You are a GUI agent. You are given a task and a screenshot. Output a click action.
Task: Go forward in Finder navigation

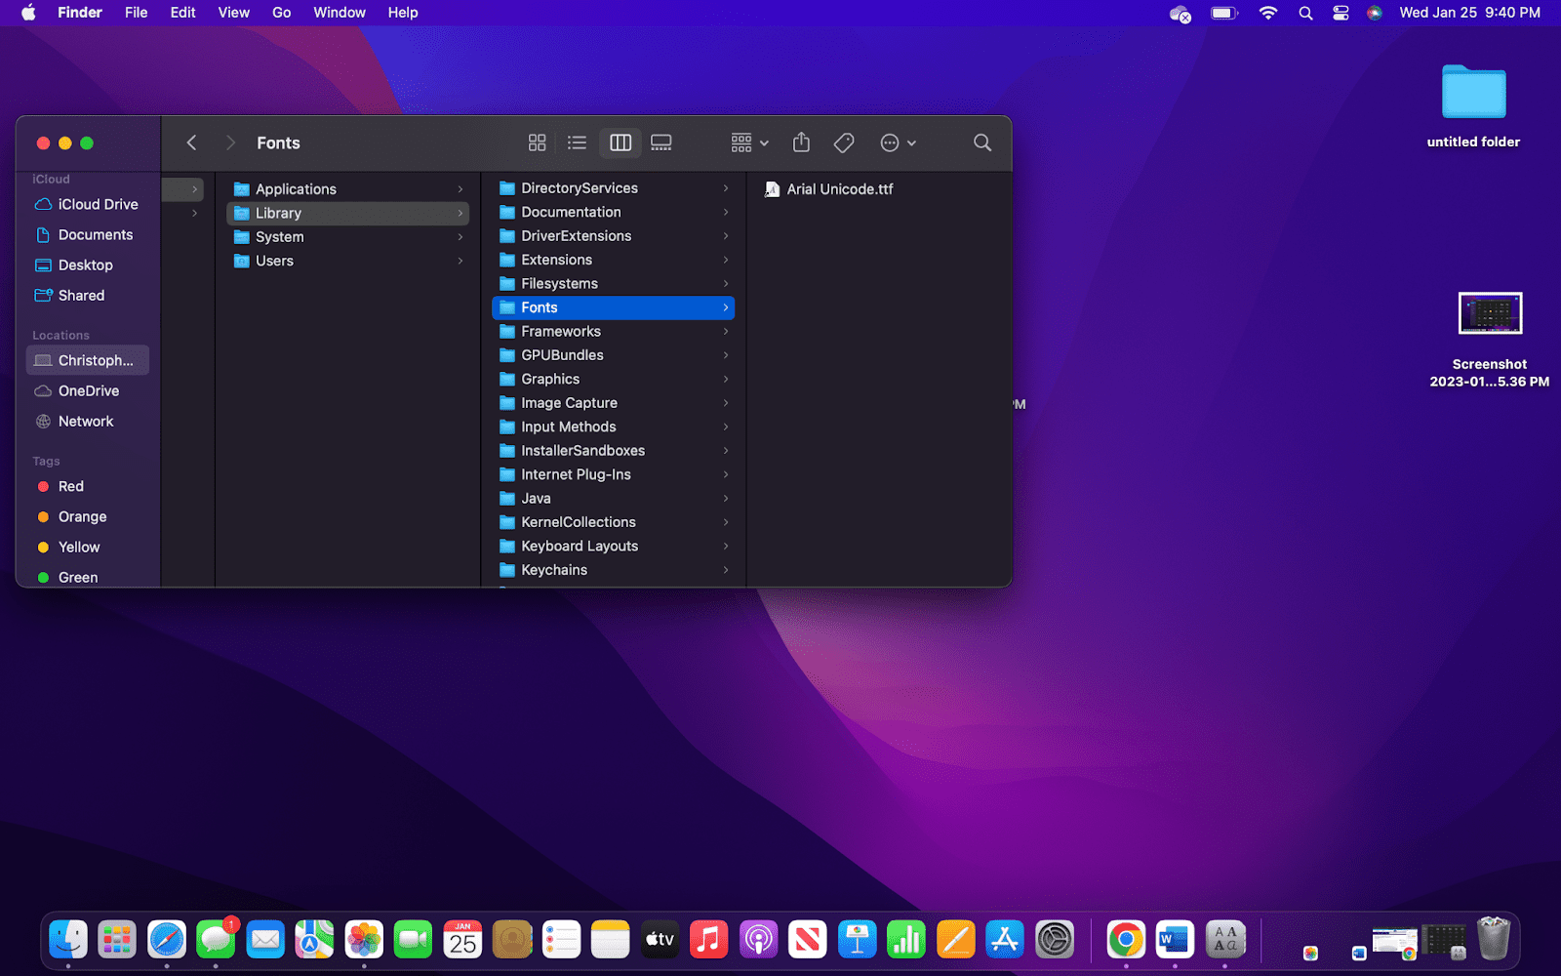pyautogui.click(x=230, y=142)
